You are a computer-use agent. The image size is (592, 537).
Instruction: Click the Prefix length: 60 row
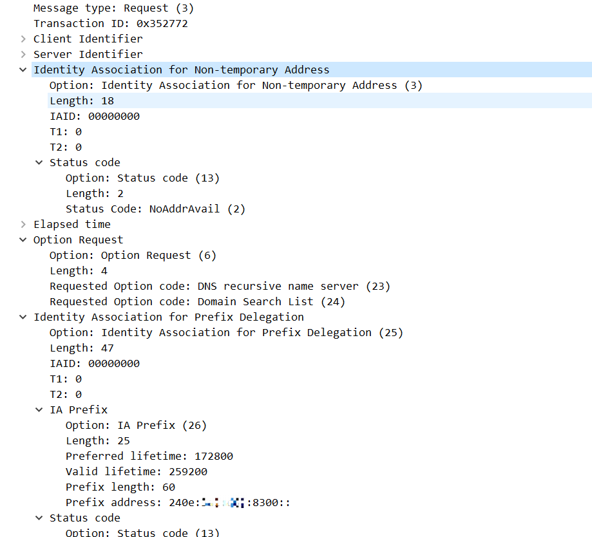coord(120,487)
